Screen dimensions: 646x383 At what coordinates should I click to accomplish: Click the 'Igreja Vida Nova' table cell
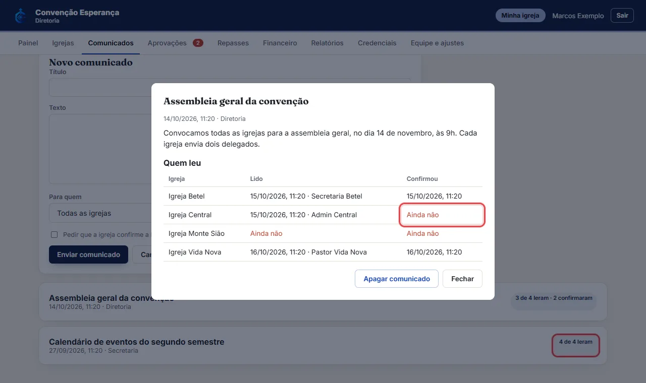204,252
